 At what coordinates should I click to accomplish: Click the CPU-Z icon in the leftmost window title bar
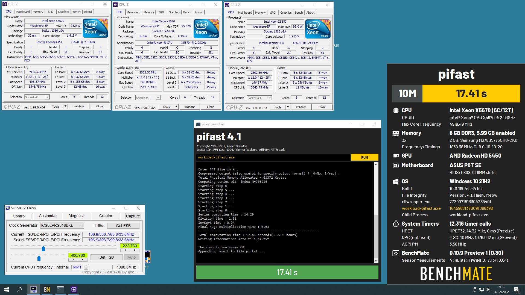[x=5, y=4]
